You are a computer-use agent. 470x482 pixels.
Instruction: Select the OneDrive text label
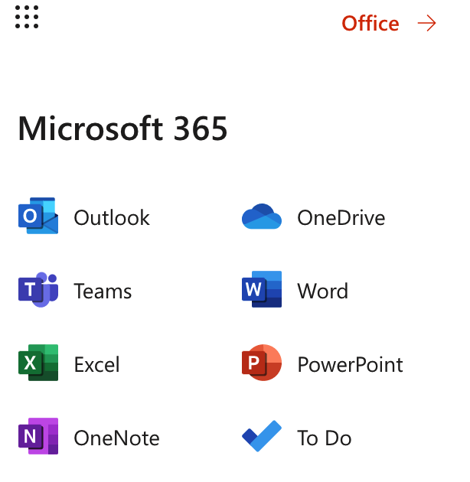(x=341, y=217)
